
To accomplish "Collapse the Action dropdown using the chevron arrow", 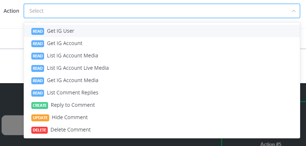I will (x=294, y=11).
